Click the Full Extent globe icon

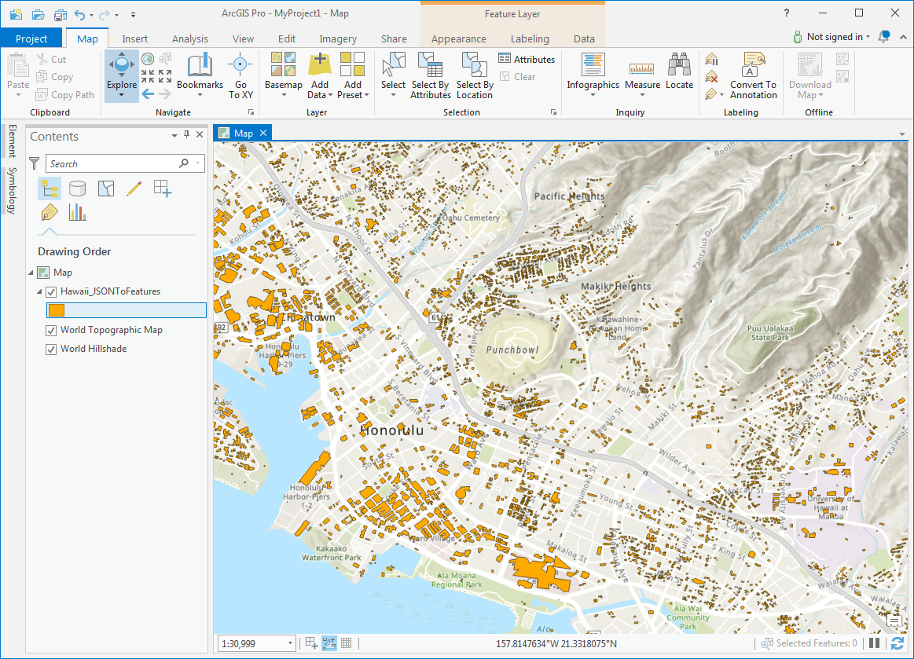pos(148,59)
